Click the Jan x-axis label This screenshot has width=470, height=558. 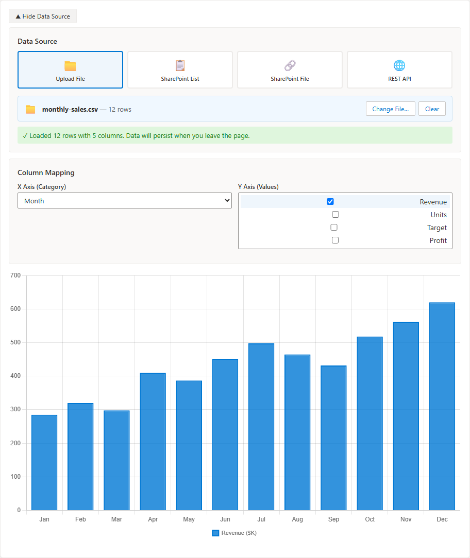pos(44,519)
